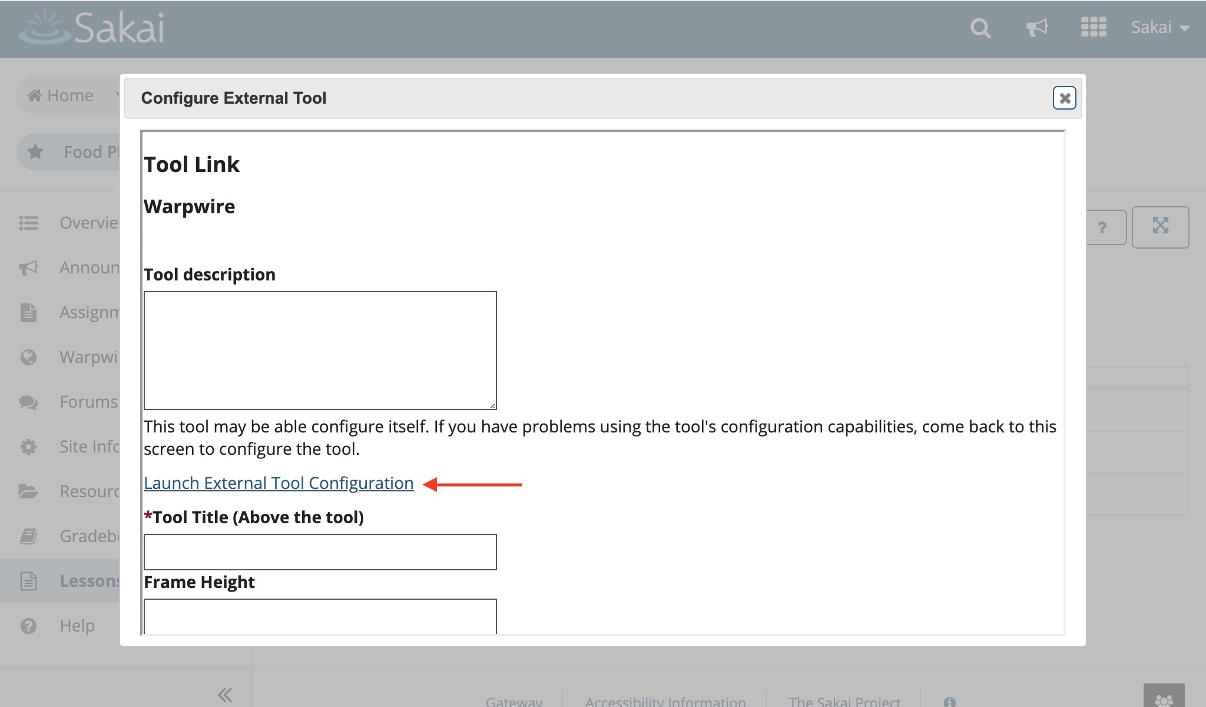The height and width of the screenshot is (707, 1206).
Task: Click the Tool Title input field
Action: (320, 552)
